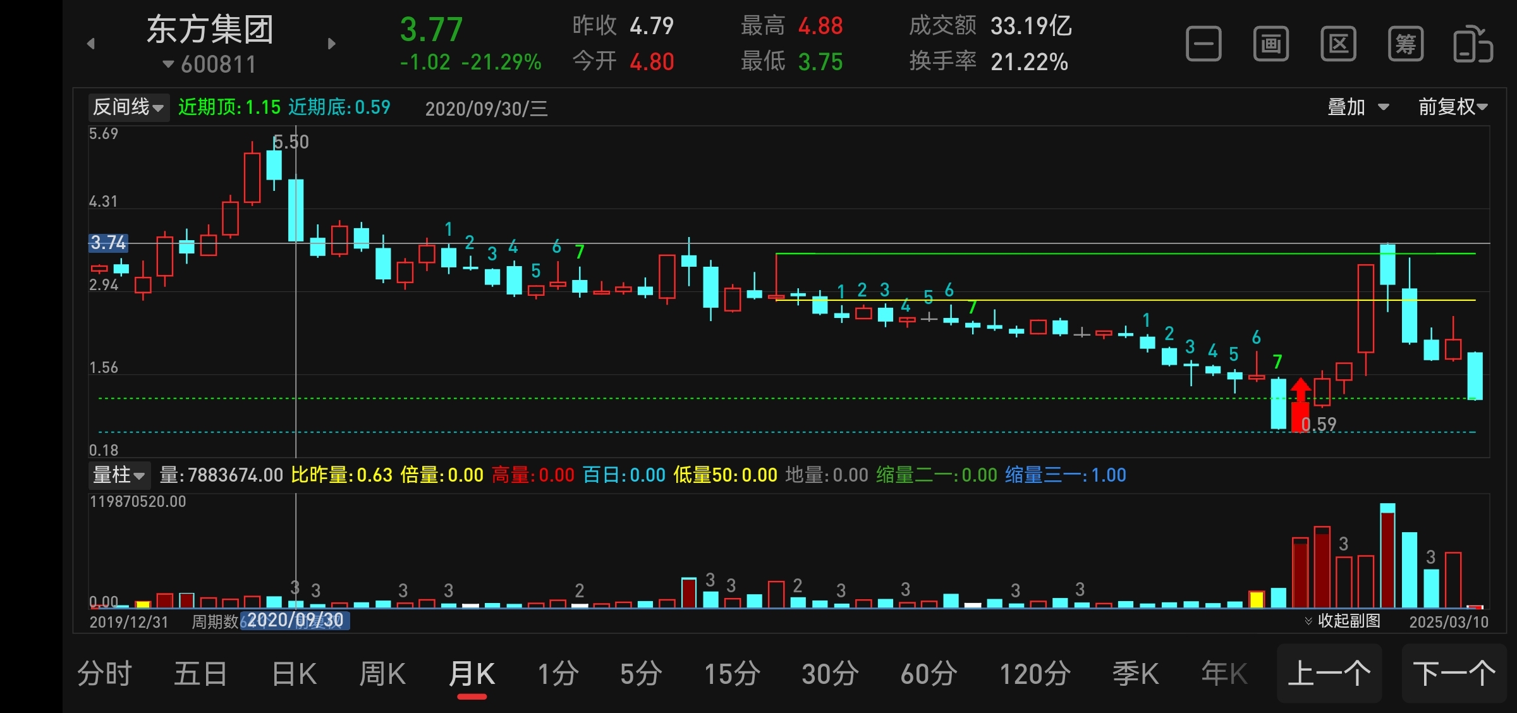Select the 分时 intraday tab

(x=105, y=674)
